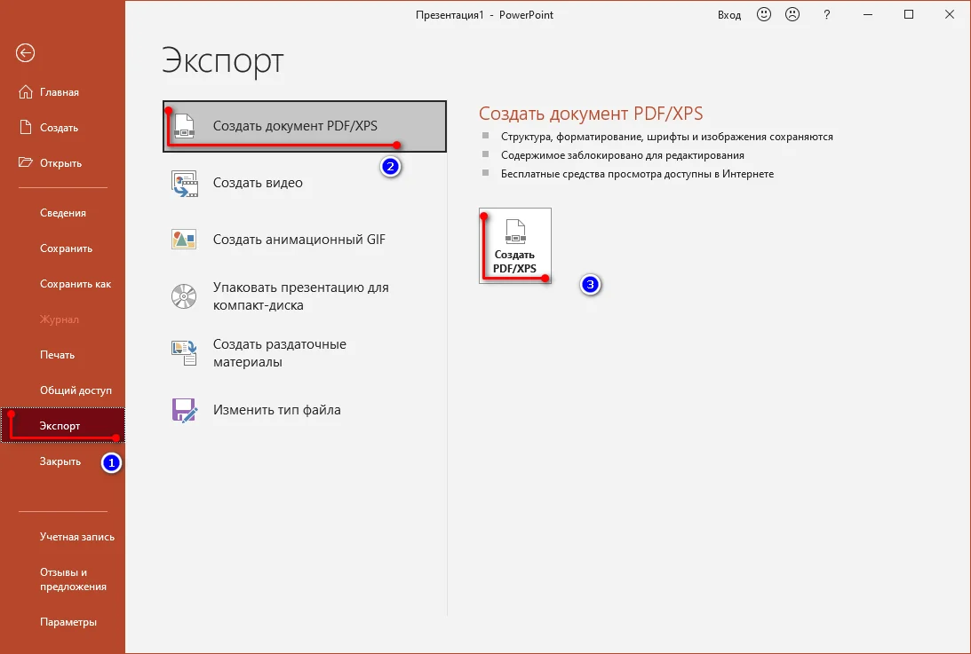Click the Создать new document icon

26,128
